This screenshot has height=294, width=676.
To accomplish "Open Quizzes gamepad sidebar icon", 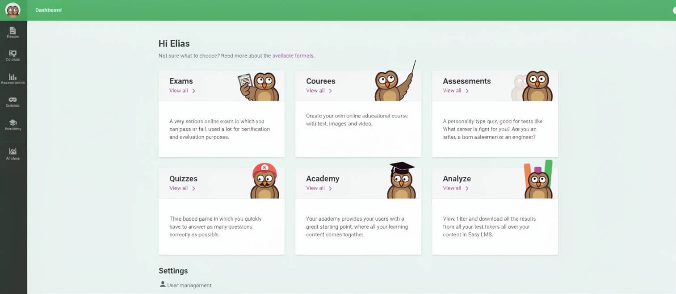I will [x=13, y=100].
